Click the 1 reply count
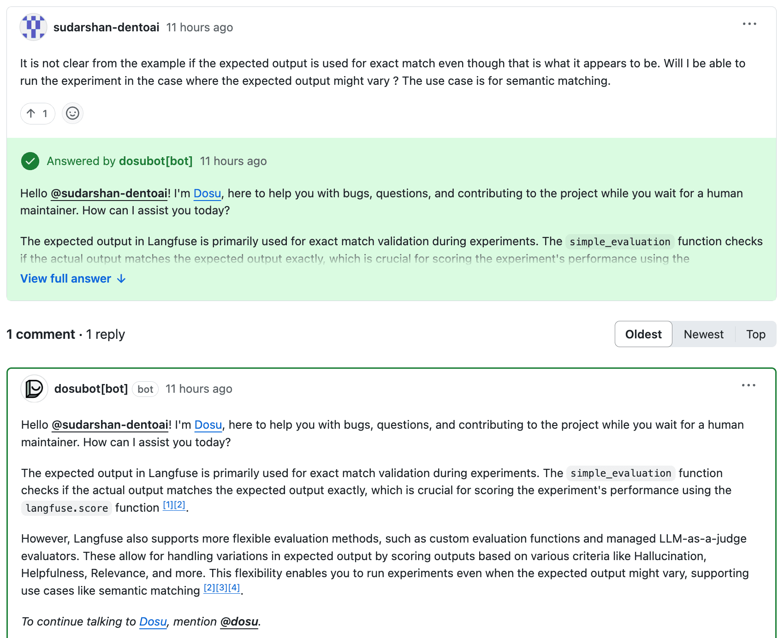This screenshot has width=784, height=638. (x=106, y=334)
